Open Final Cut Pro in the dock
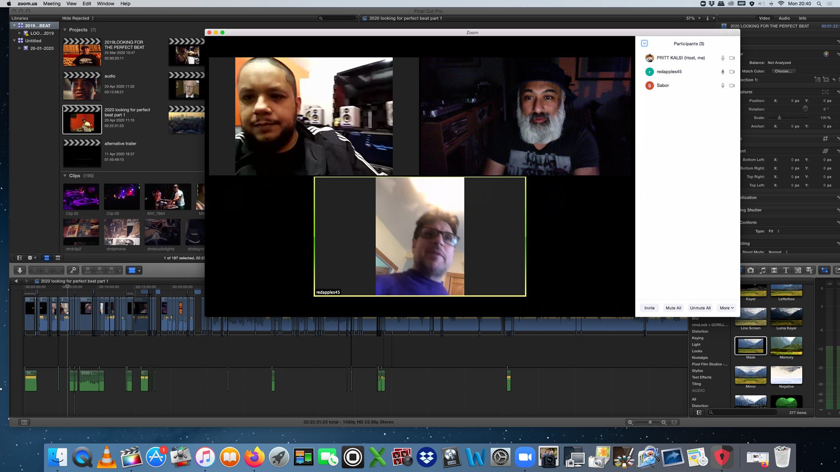This screenshot has height=472, width=840. pos(131,457)
